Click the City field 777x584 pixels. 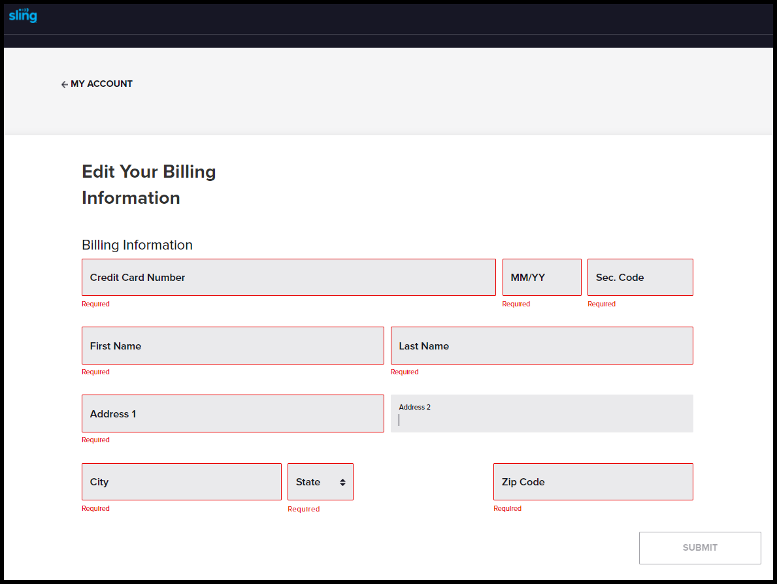181,481
